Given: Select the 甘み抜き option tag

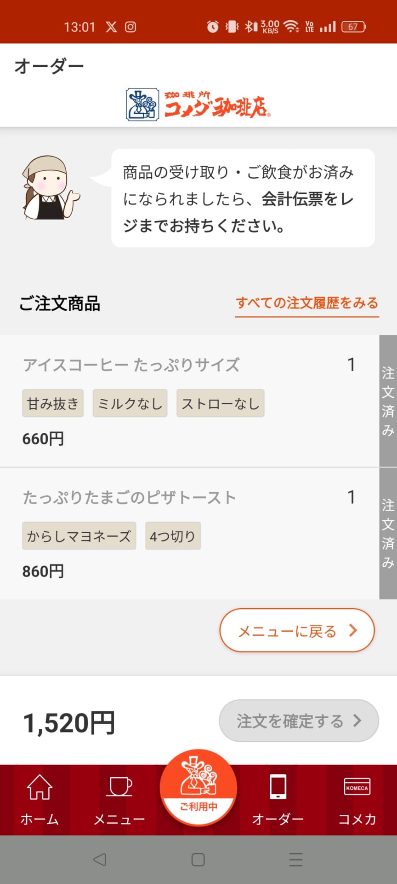Looking at the screenshot, I should tap(53, 403).
